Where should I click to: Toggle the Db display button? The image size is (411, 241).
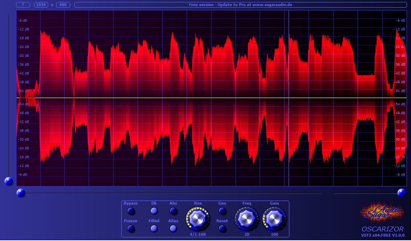[154, 211]
